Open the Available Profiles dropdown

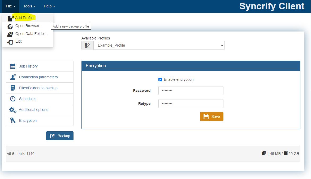click(x=159, y=45)
